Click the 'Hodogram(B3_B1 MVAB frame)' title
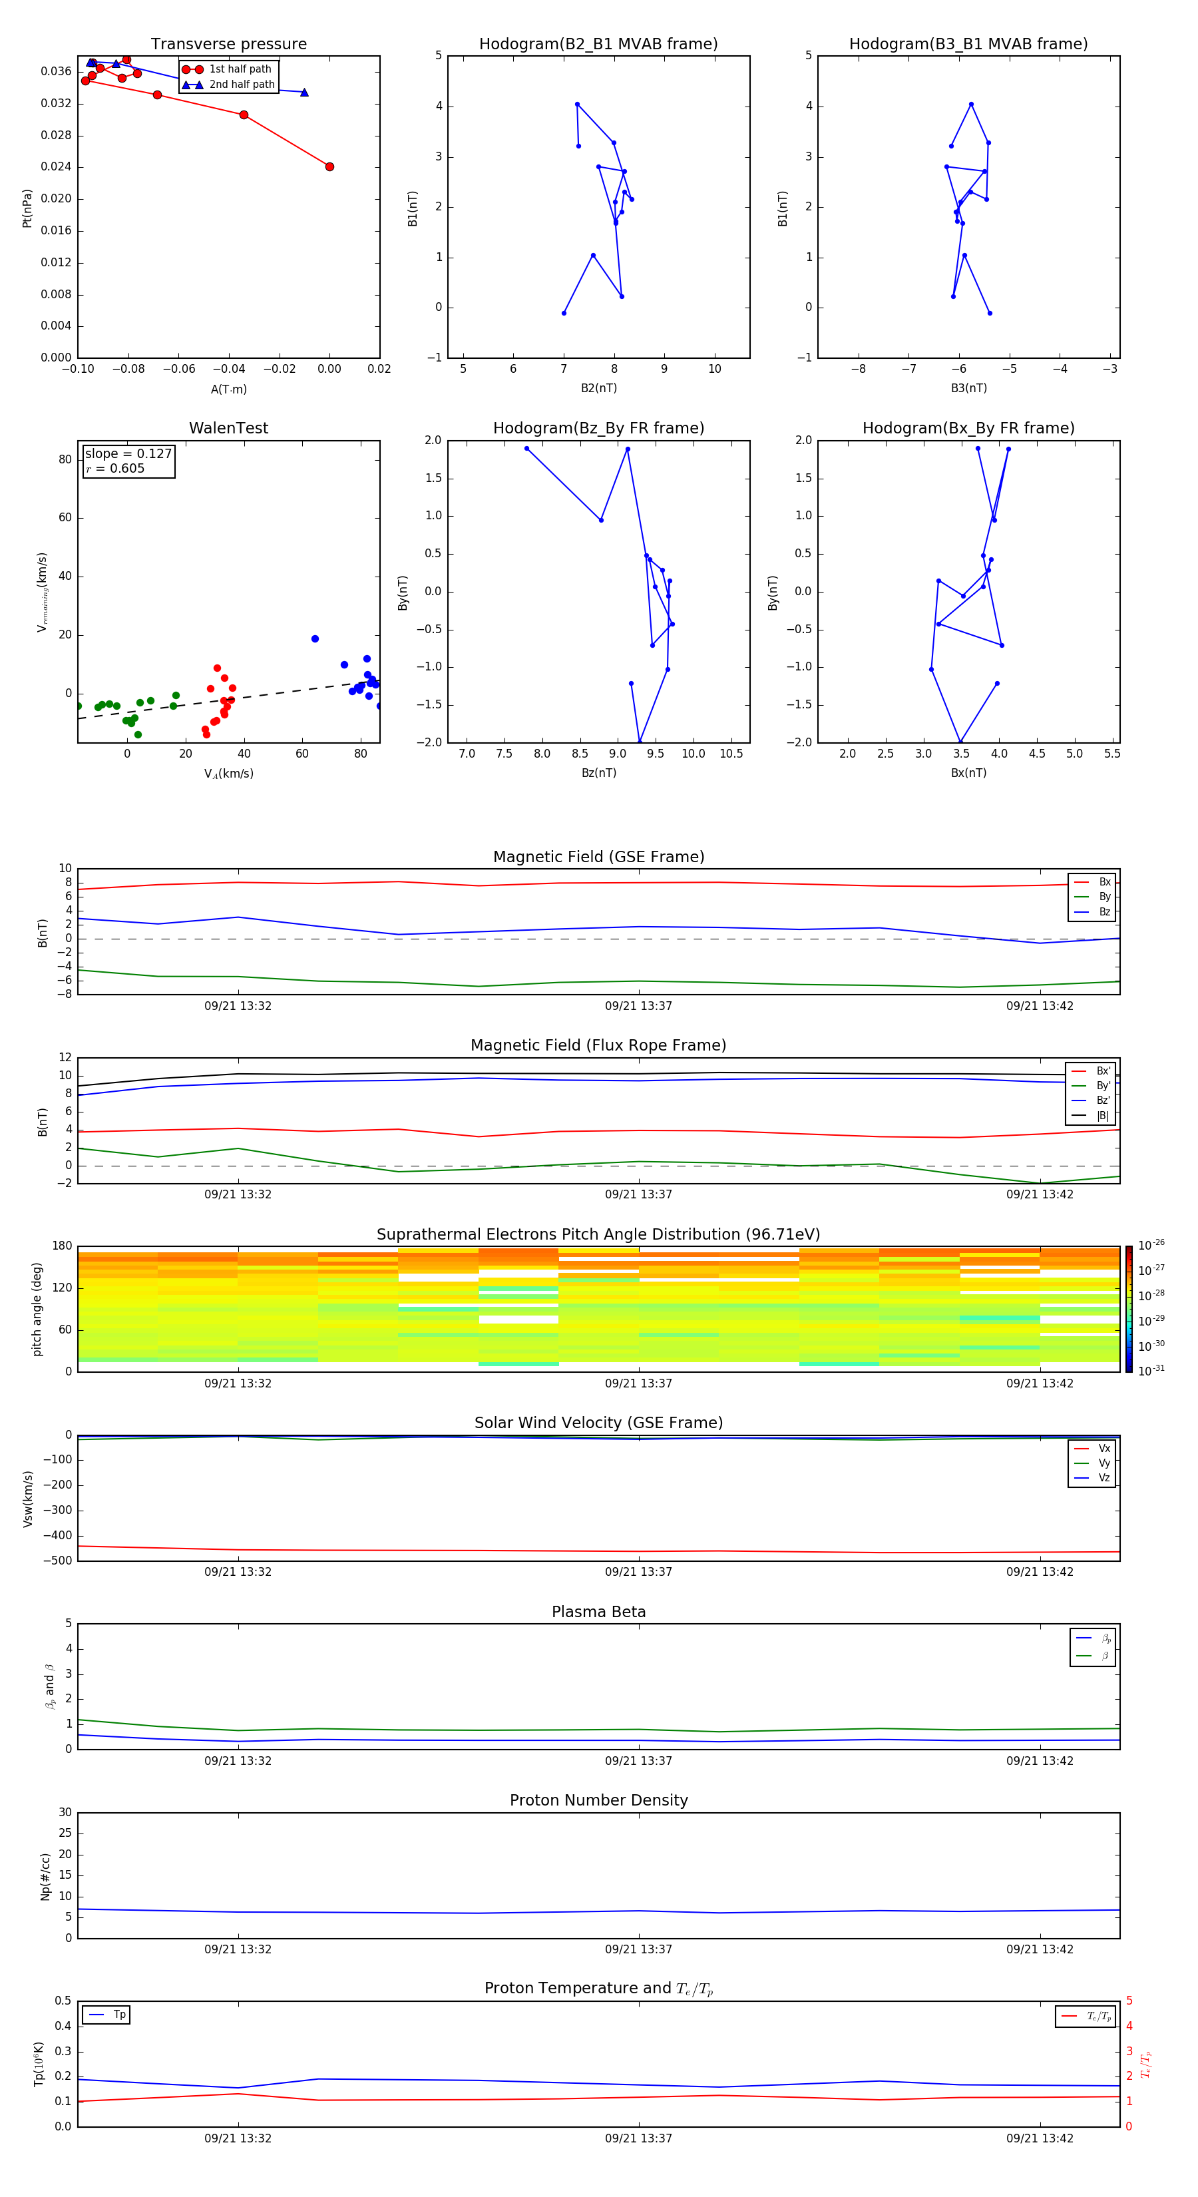Image resolution: width=1198 pixels, height=2197 pixels. [x=968, y=45]
